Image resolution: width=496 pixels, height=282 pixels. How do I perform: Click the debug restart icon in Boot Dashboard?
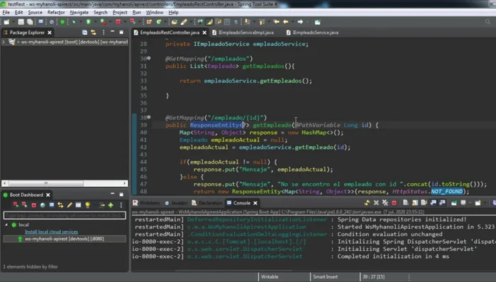24,205
